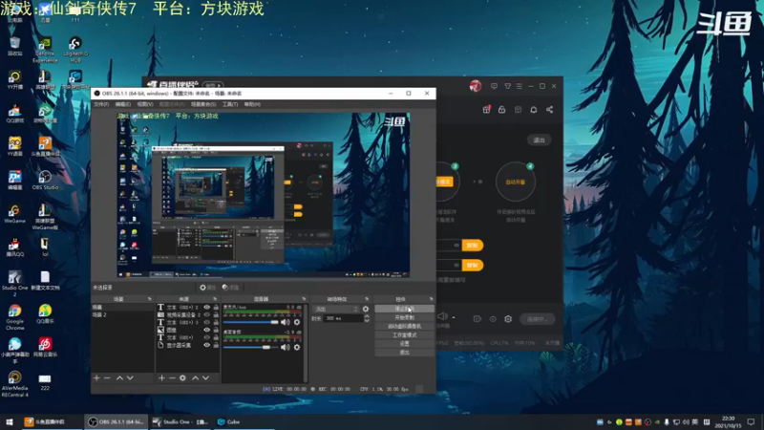Open the 场景集合(S) menu in OBS
The image size is (764, 430).
click(x=203, y=104)
